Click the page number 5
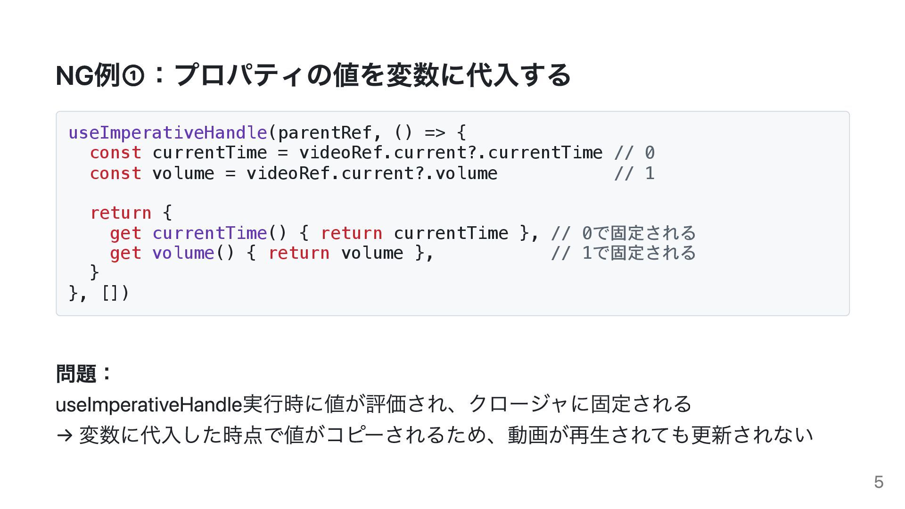This screenshot has width=905, height=509. [x=878, y=482]
